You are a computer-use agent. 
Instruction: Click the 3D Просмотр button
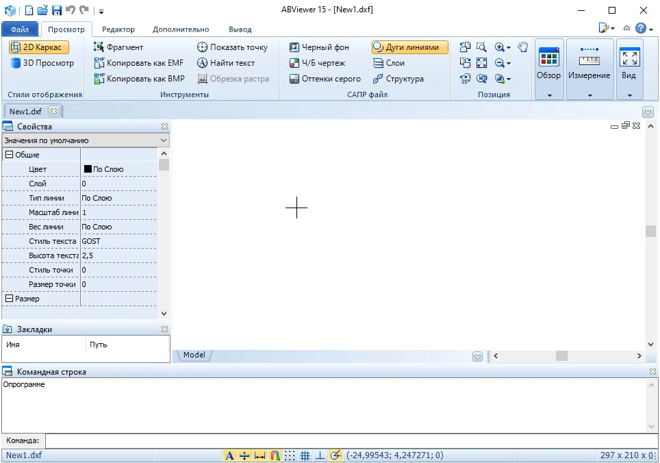[x=42, y=63]
